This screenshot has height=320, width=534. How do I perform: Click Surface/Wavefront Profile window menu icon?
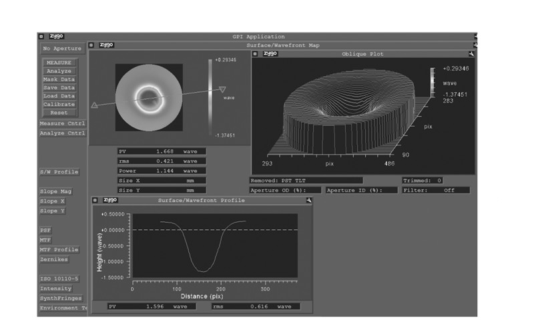[x=95, y=200]
